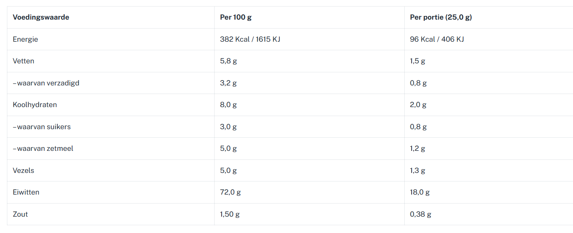
Task: Click the 96 Kcal / 406 KJ value
Action: [x=437, y=39]
